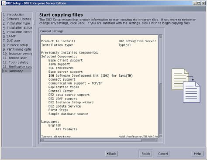Jump to step 10 Instance-owning user
The height and width of the screenshot is (160, 207).
17,54
